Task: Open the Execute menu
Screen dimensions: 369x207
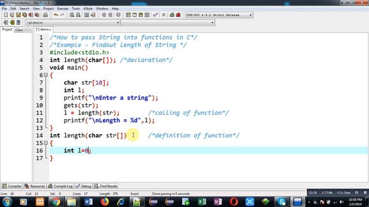Action: point(63,9)
